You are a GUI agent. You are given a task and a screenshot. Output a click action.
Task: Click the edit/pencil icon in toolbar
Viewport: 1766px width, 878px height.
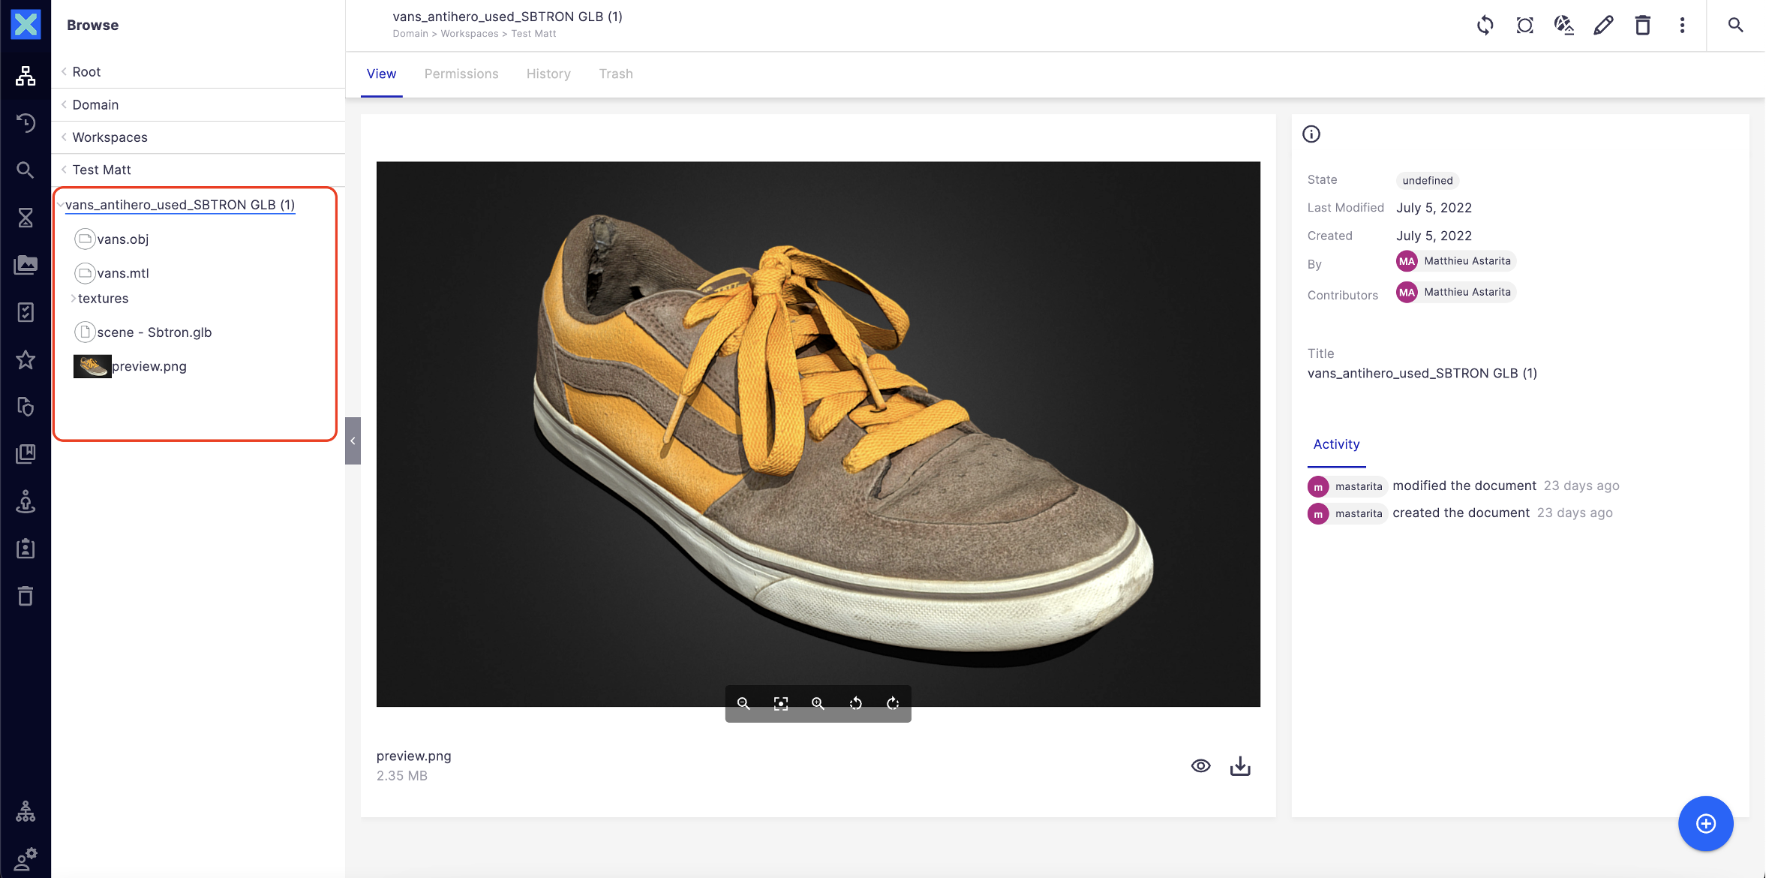coord(1602,25)
